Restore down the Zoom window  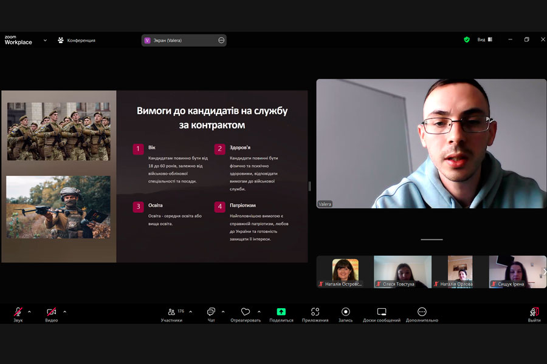pyautogui.click(x=527, y=39)
